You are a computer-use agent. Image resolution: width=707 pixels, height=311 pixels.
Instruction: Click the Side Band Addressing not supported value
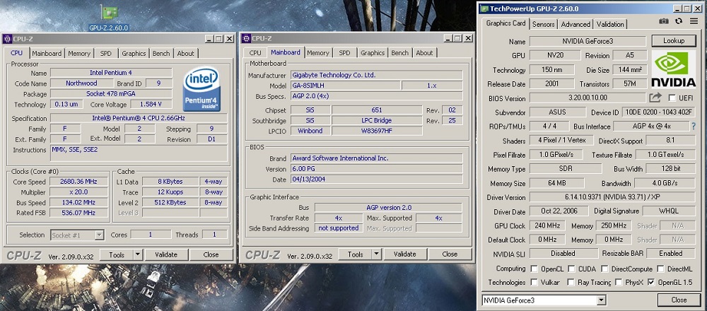(338, 228)
